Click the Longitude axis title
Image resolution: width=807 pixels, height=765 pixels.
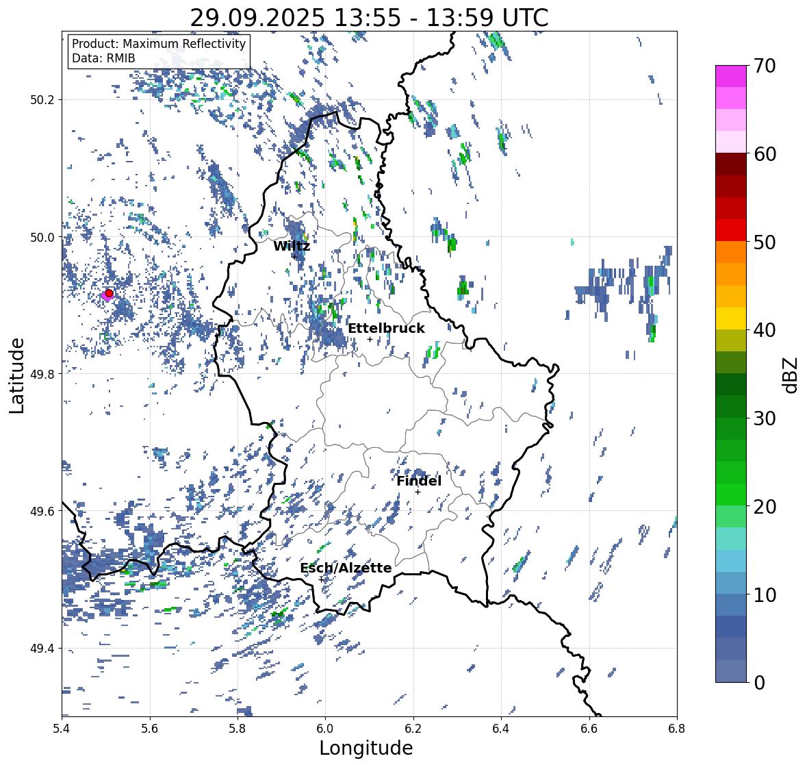(366, 747)
